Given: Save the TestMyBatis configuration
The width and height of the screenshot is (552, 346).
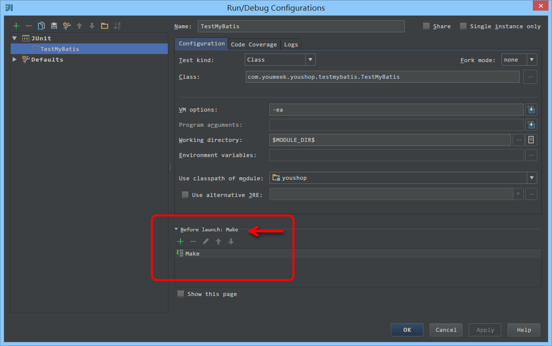Looking at the screenshot, I should 54,26.
